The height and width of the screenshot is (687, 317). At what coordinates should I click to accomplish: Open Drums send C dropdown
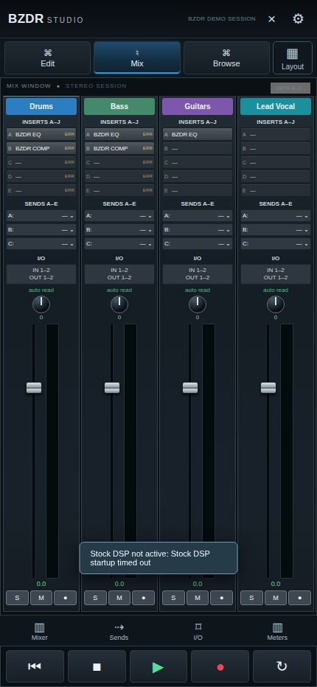click(41, 243)
